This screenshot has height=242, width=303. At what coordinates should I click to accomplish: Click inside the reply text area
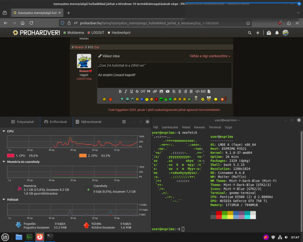pyautogui.click(x=164, y=75)
